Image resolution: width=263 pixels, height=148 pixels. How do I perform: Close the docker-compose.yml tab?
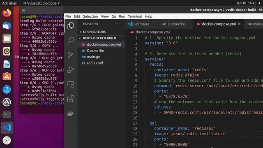[x=239, y=24]
